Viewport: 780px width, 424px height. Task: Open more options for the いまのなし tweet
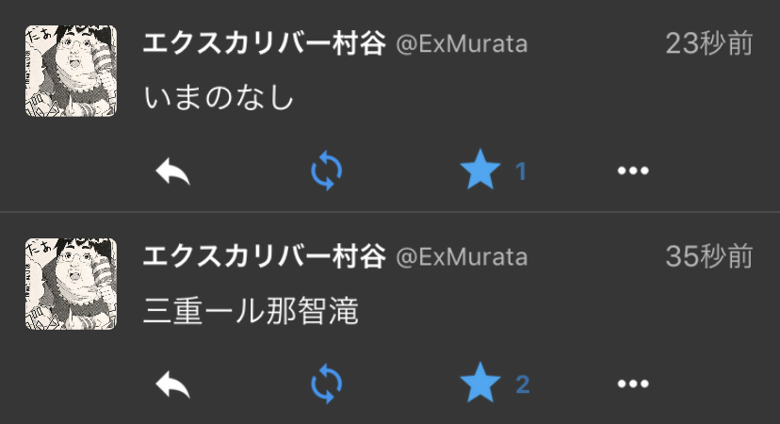(633, 171)
